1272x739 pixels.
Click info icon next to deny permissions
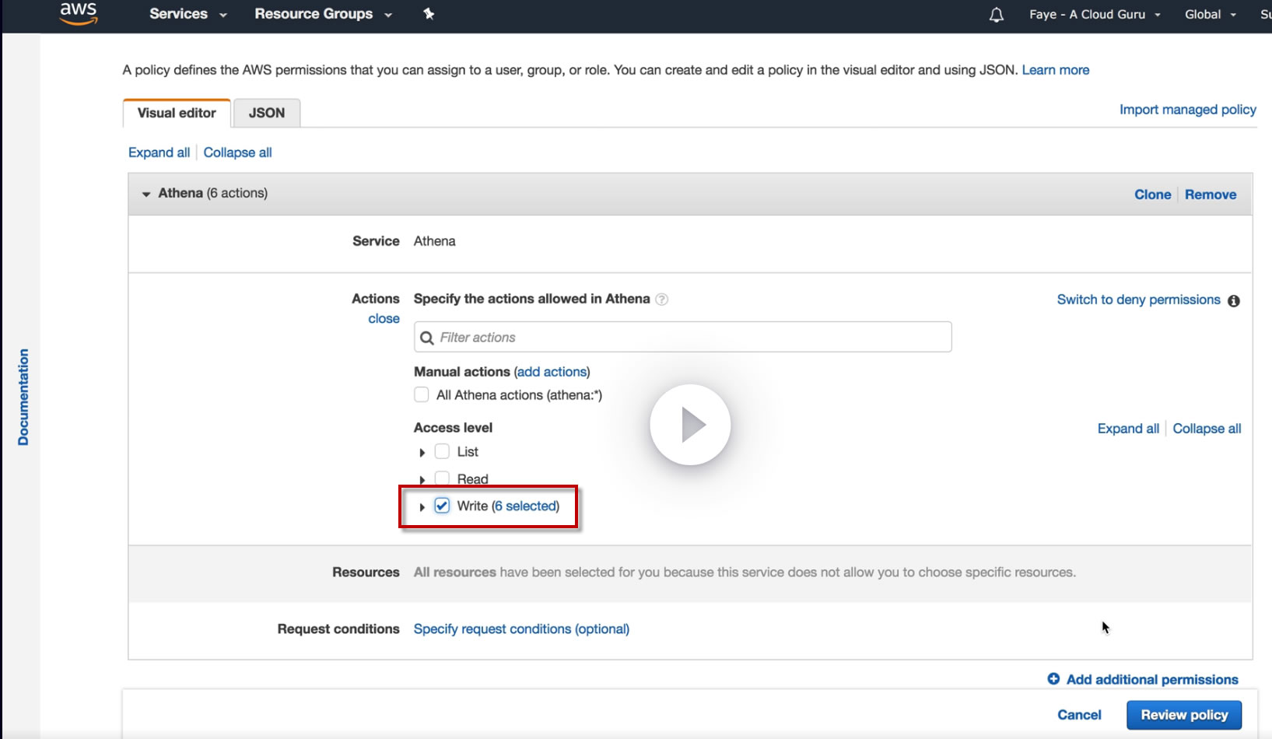coord(1234,301)
